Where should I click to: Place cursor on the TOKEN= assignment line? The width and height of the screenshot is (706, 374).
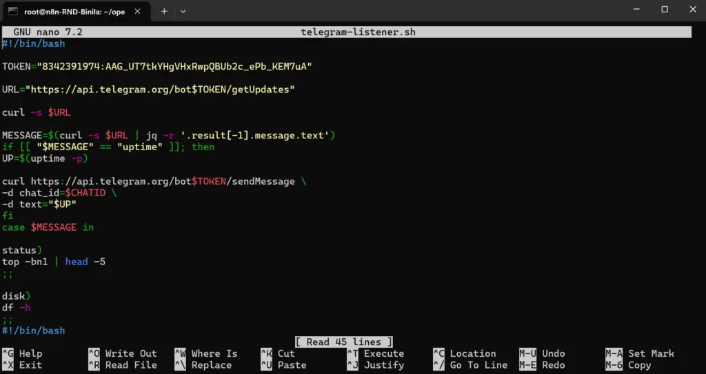click(157, 67)
